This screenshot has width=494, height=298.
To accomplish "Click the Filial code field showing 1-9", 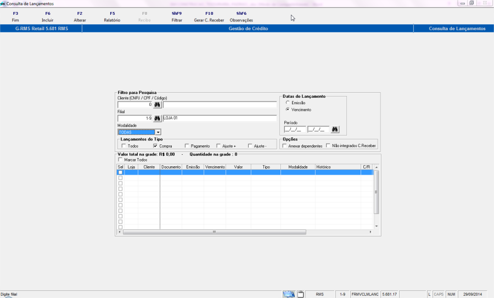I will click(x=135, y=119).
